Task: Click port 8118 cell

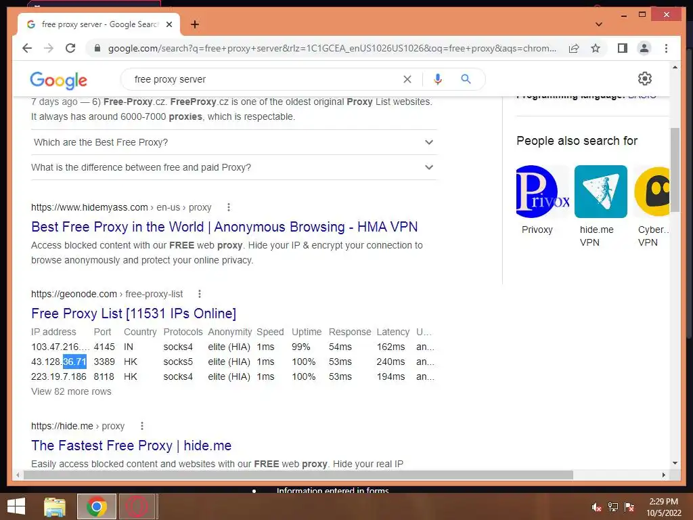Action: tap(104, 376)
